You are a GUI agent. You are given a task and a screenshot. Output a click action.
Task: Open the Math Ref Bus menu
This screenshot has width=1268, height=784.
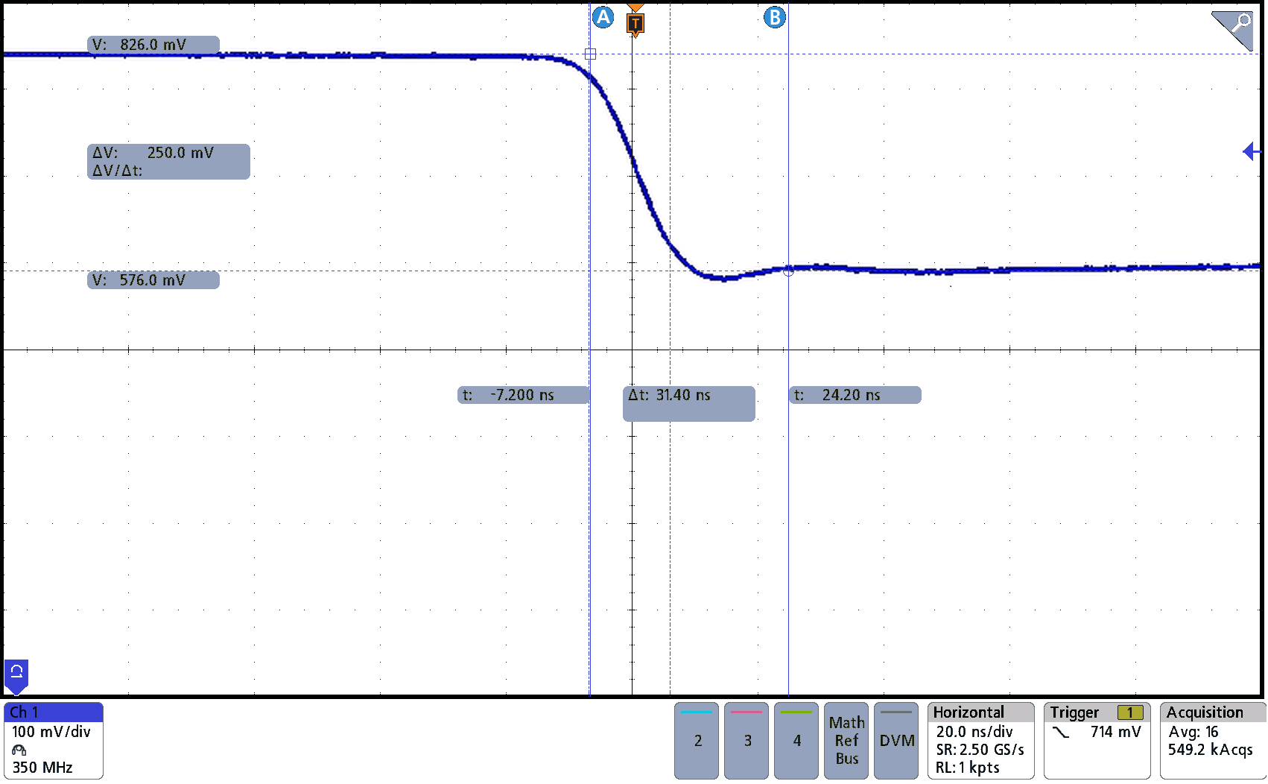coord(846,740)
